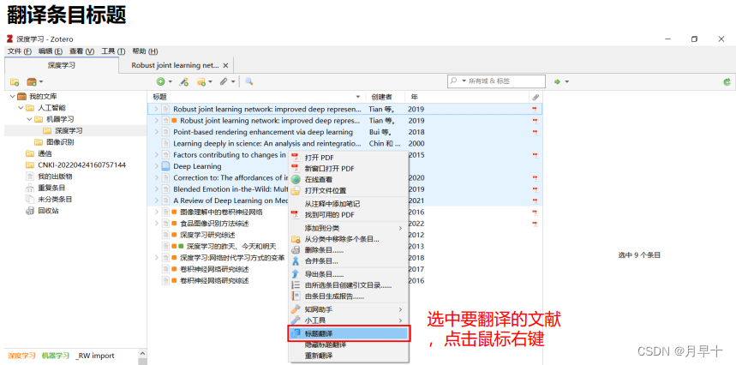Choose 删除条目 in the context menu
Viewport: 736px width, 365px height.
point(348,250)
